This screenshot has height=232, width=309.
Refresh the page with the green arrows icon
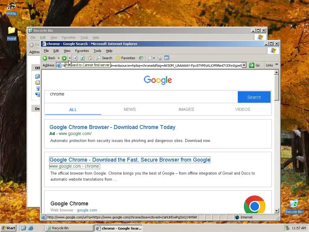82,58
